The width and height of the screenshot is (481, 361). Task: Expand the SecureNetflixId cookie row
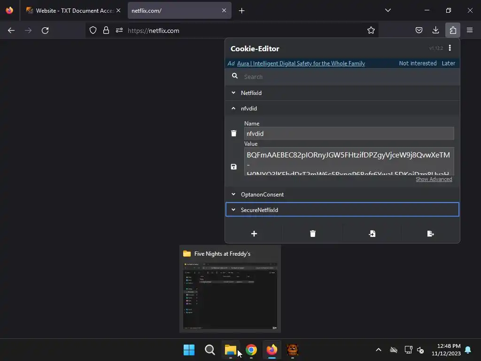coord(342,210)
